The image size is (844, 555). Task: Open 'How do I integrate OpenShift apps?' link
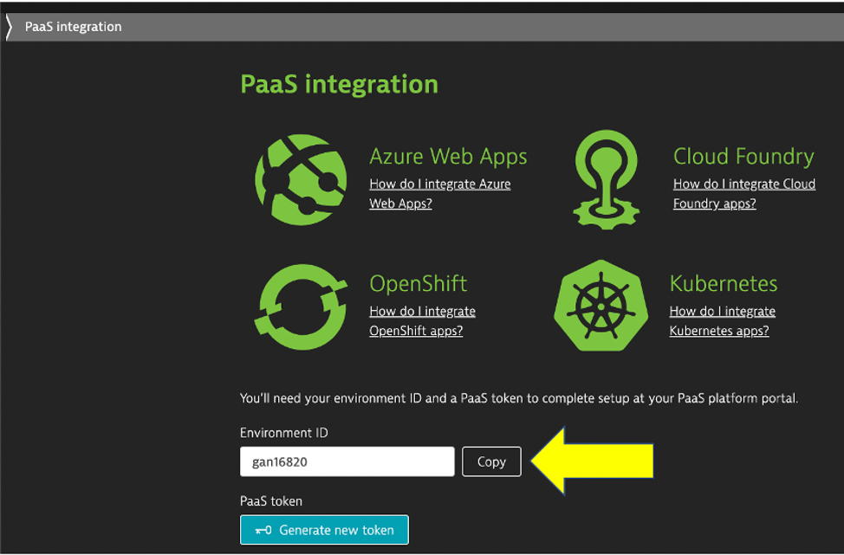[422, 321]
